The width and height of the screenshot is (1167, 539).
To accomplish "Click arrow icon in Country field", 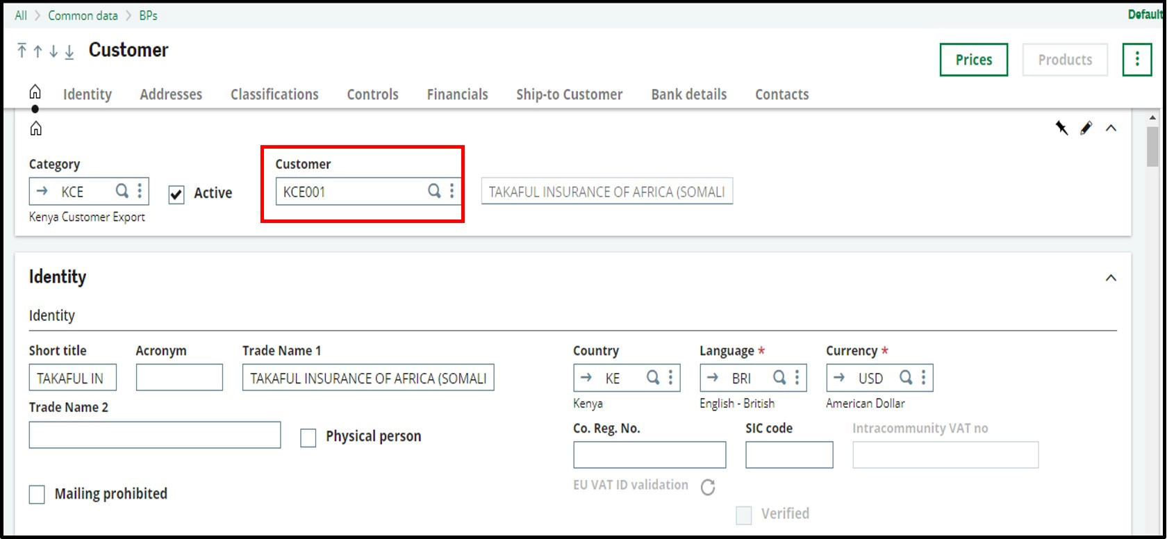I will point(586,377).
